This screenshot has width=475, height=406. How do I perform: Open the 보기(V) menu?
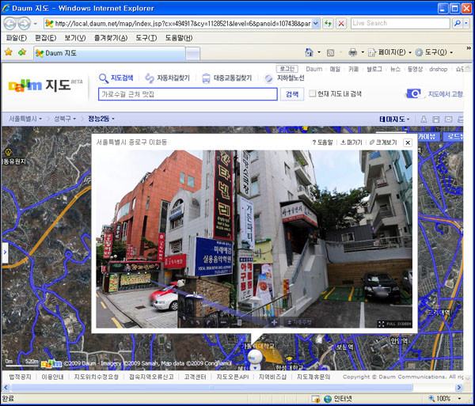(x=75, y=38)
